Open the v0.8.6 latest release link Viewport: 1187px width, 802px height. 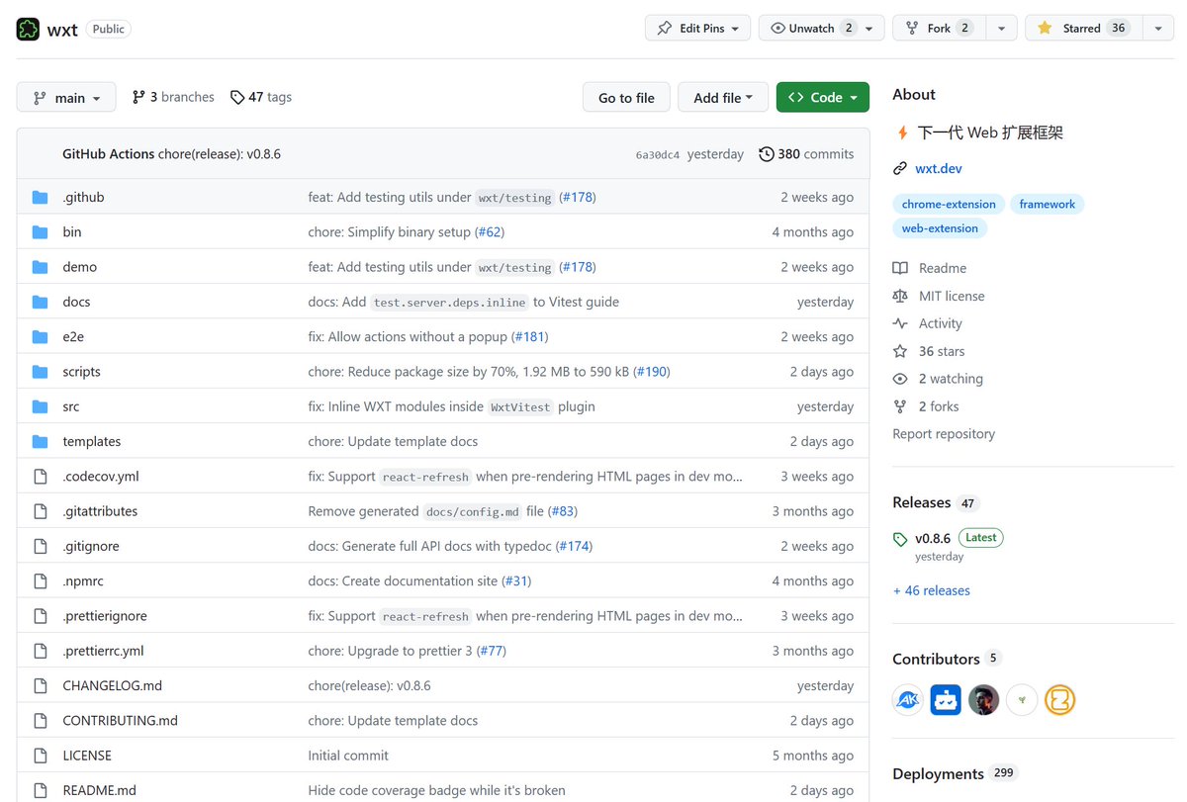pyautogui.click(x=932, y=538)
